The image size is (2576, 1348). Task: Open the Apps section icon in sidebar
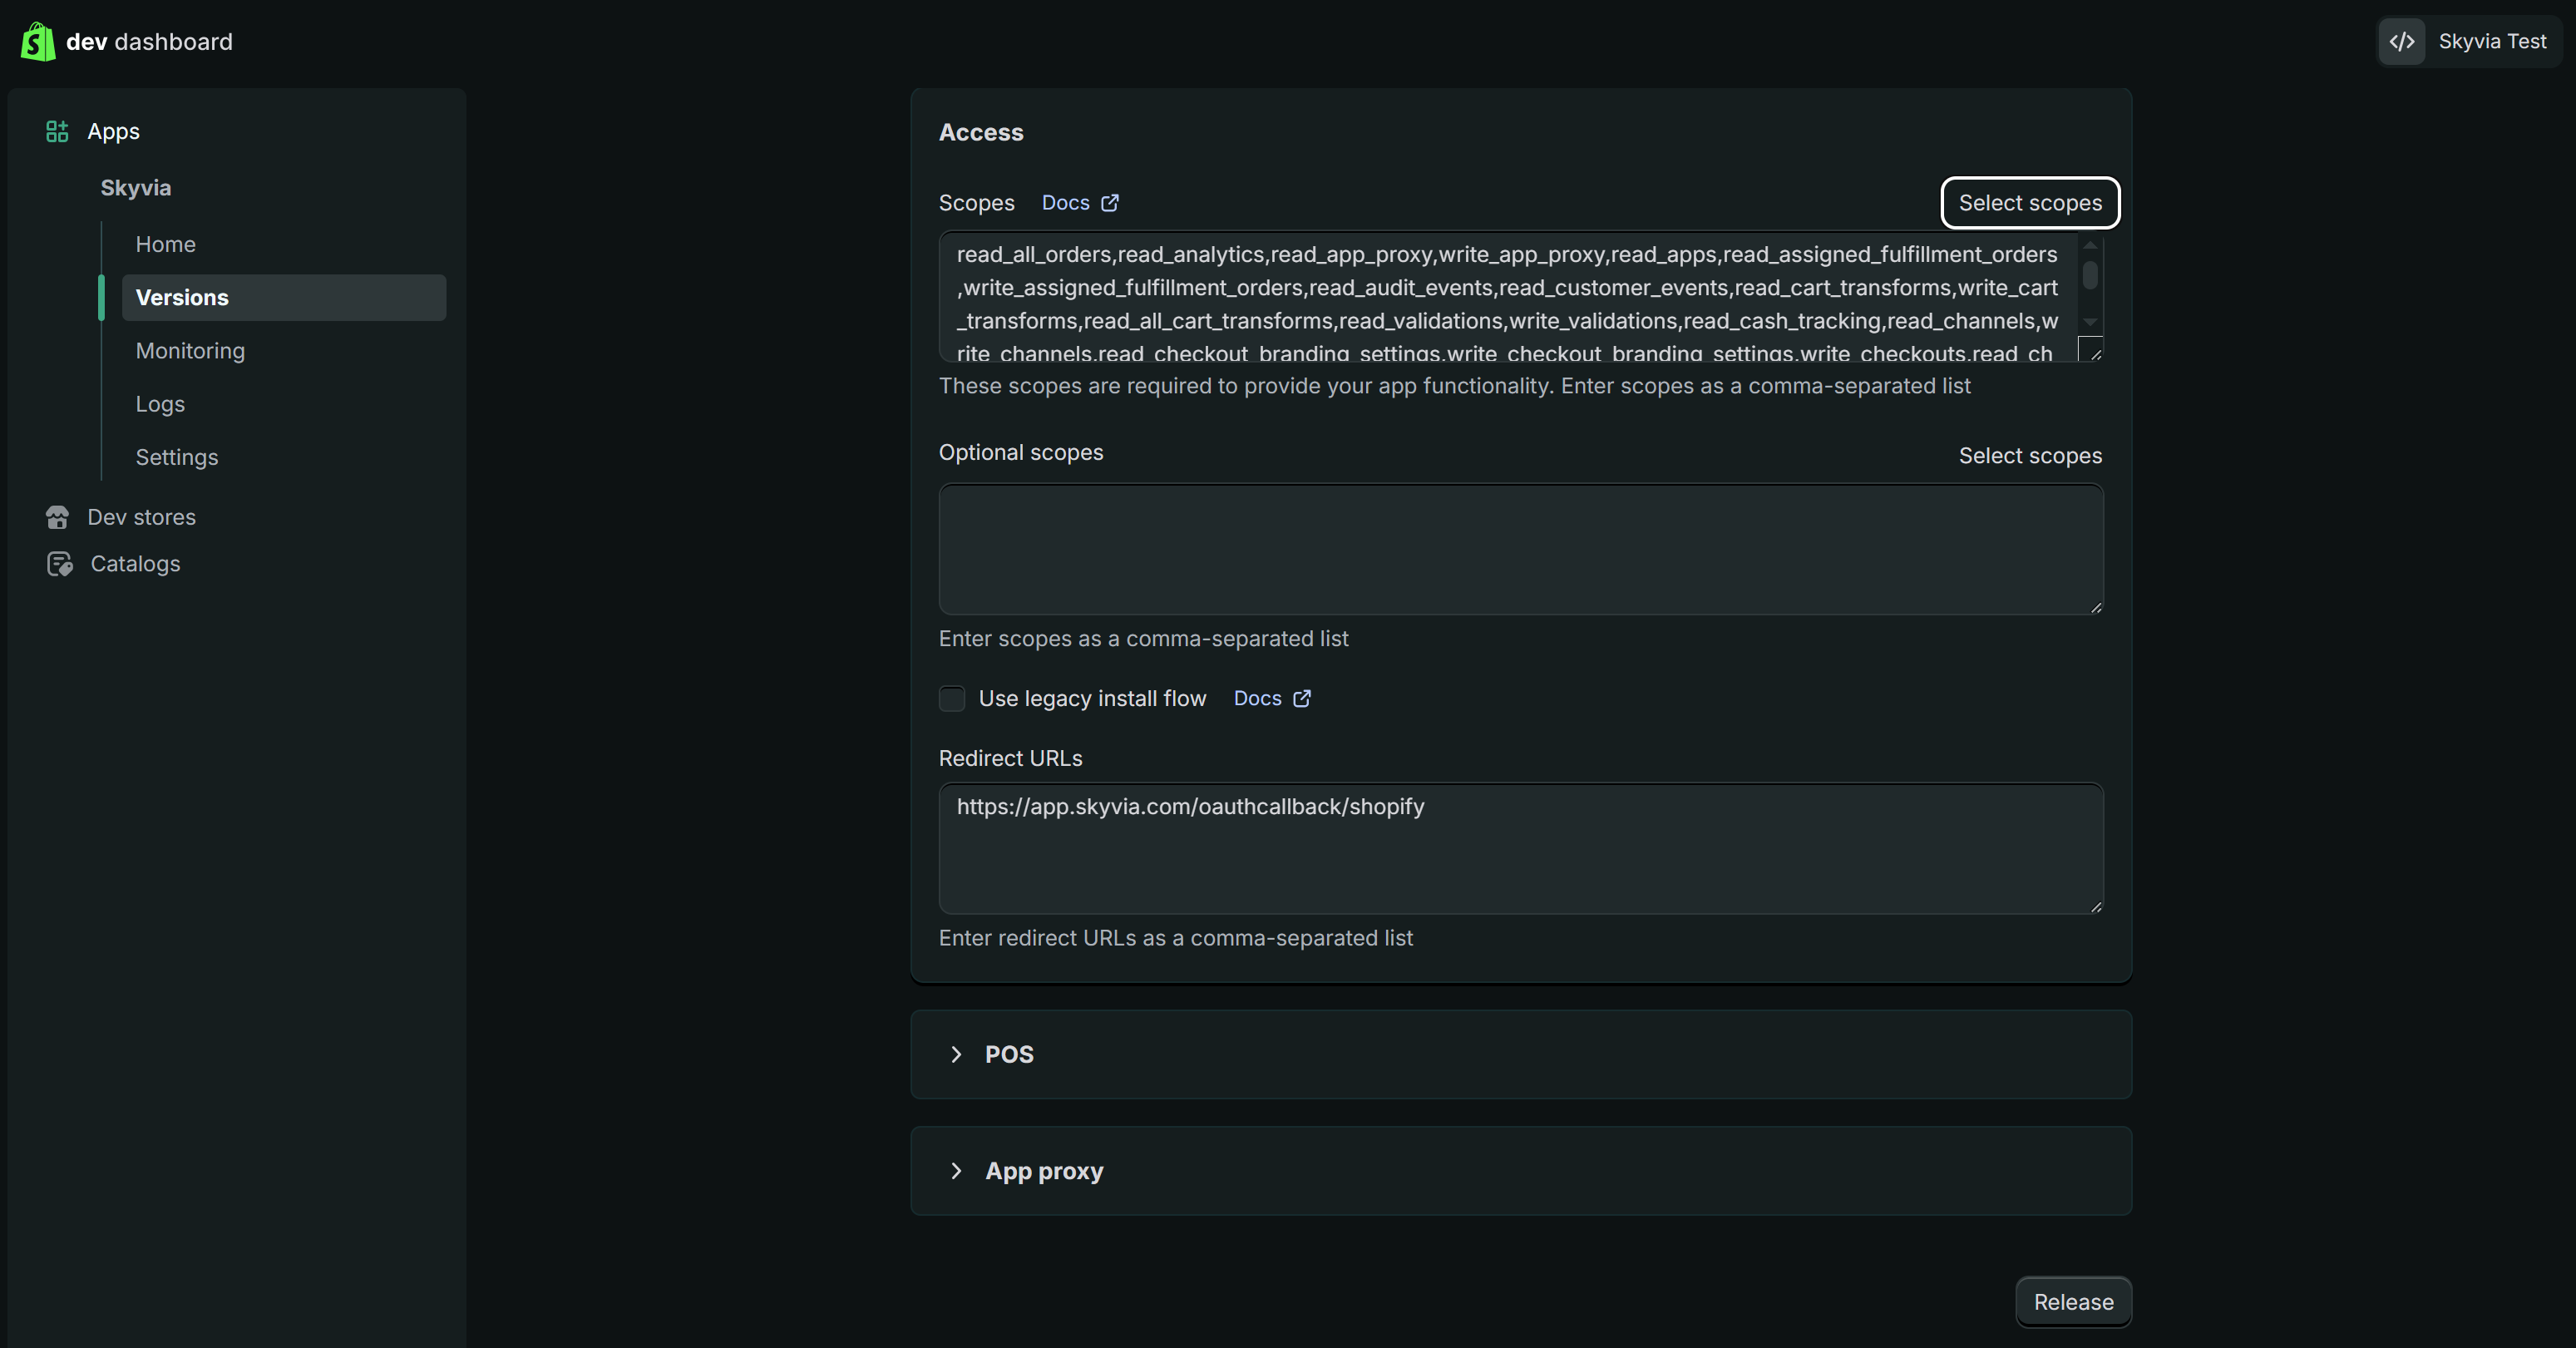[56, 131]
